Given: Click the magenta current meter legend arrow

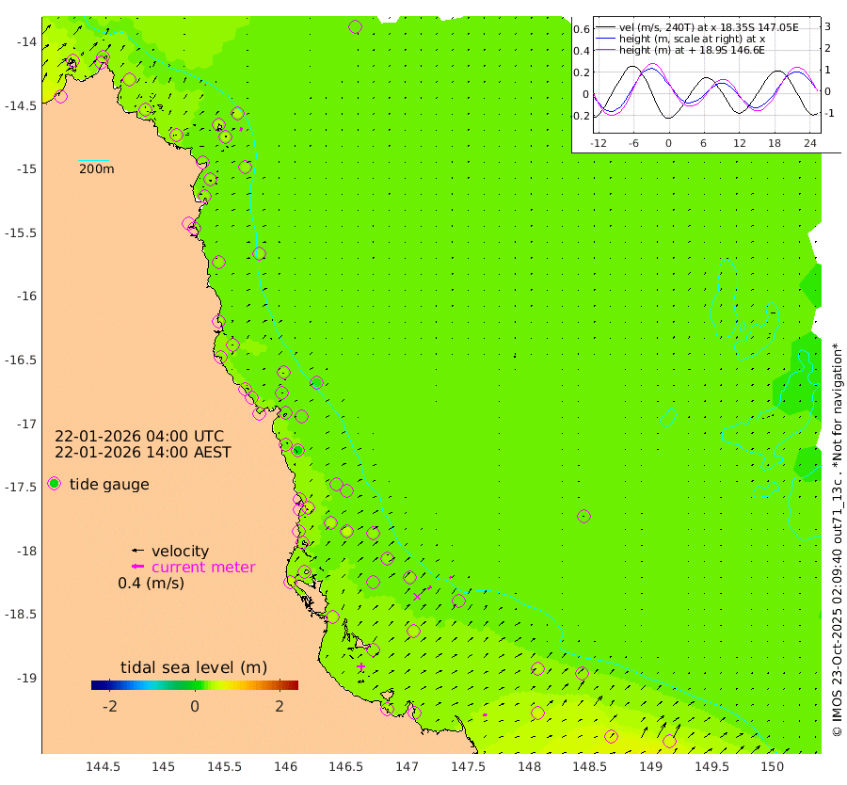Looking at the screenshot, I should pyautogui.click(x=137, y=567).
